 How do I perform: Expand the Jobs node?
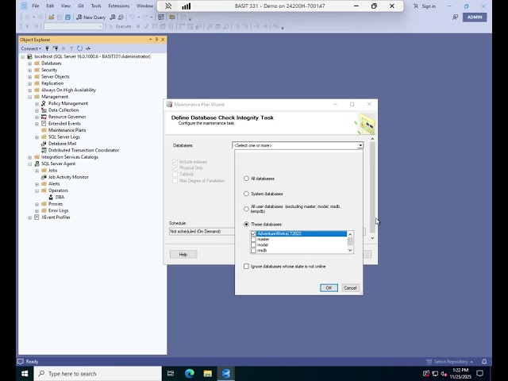[x=37, y=171]
